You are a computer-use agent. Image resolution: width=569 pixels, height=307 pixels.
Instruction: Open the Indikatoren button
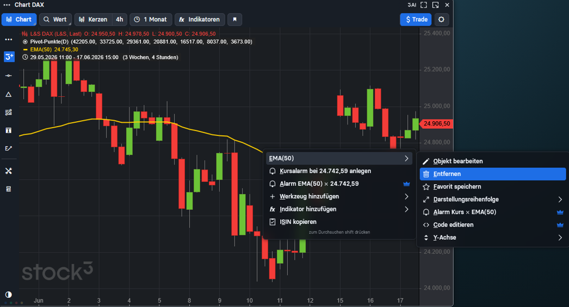click(x=200, y=20)
